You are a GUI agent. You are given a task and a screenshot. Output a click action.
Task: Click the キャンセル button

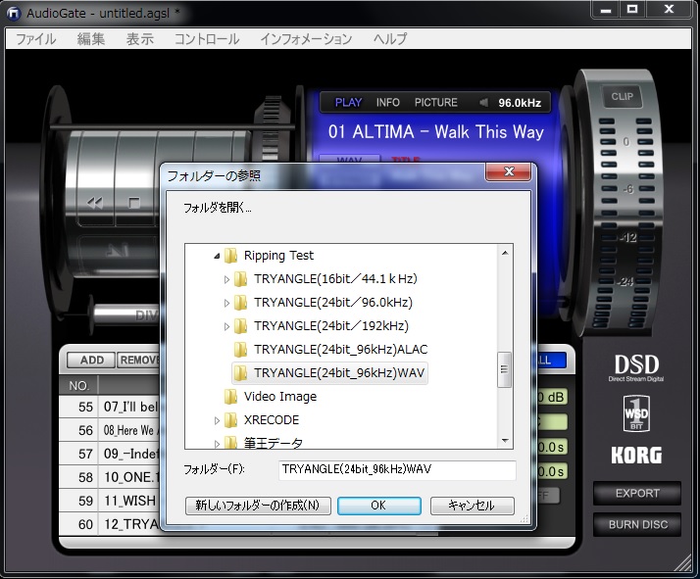pyautogui.click(x=472, y=506)
